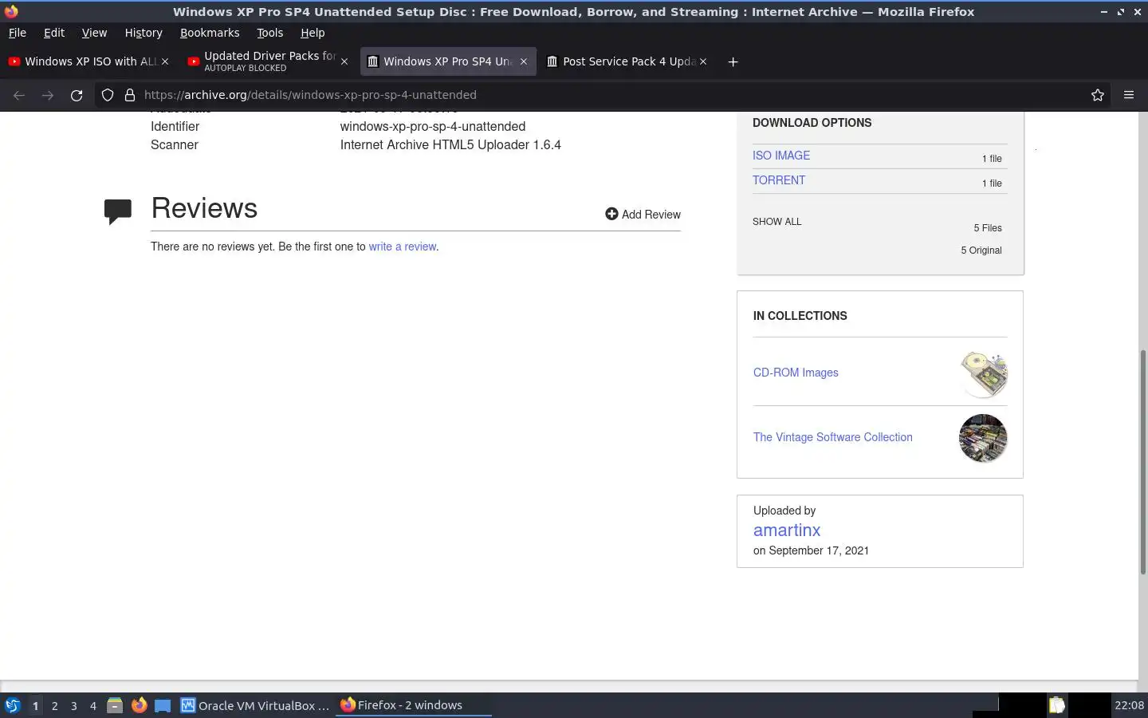Click the taskbar clock showing 22:08
The width and height of the screenshot is (1148, 718).
[1129, 705]
